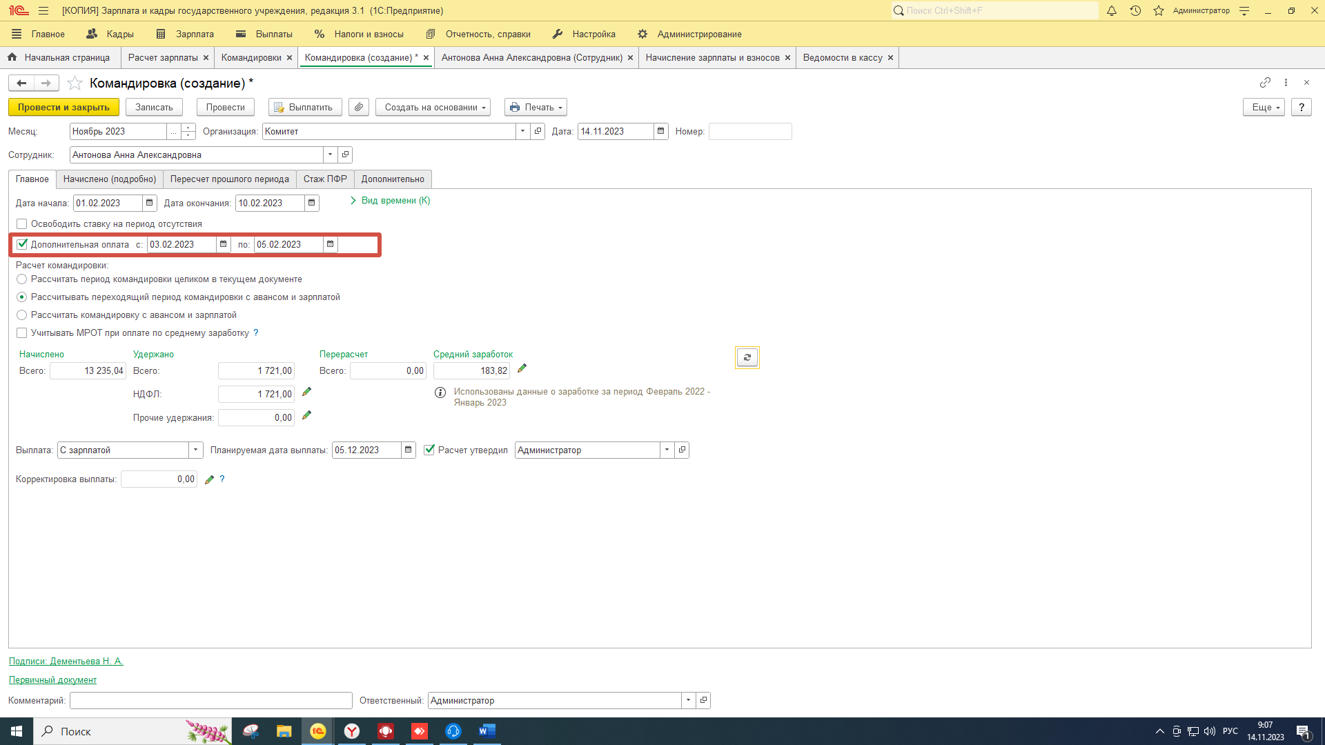This screenshot has width=1325, height=745.
Task: Open the Выплата dropdown list
Action: coord(196,450)
